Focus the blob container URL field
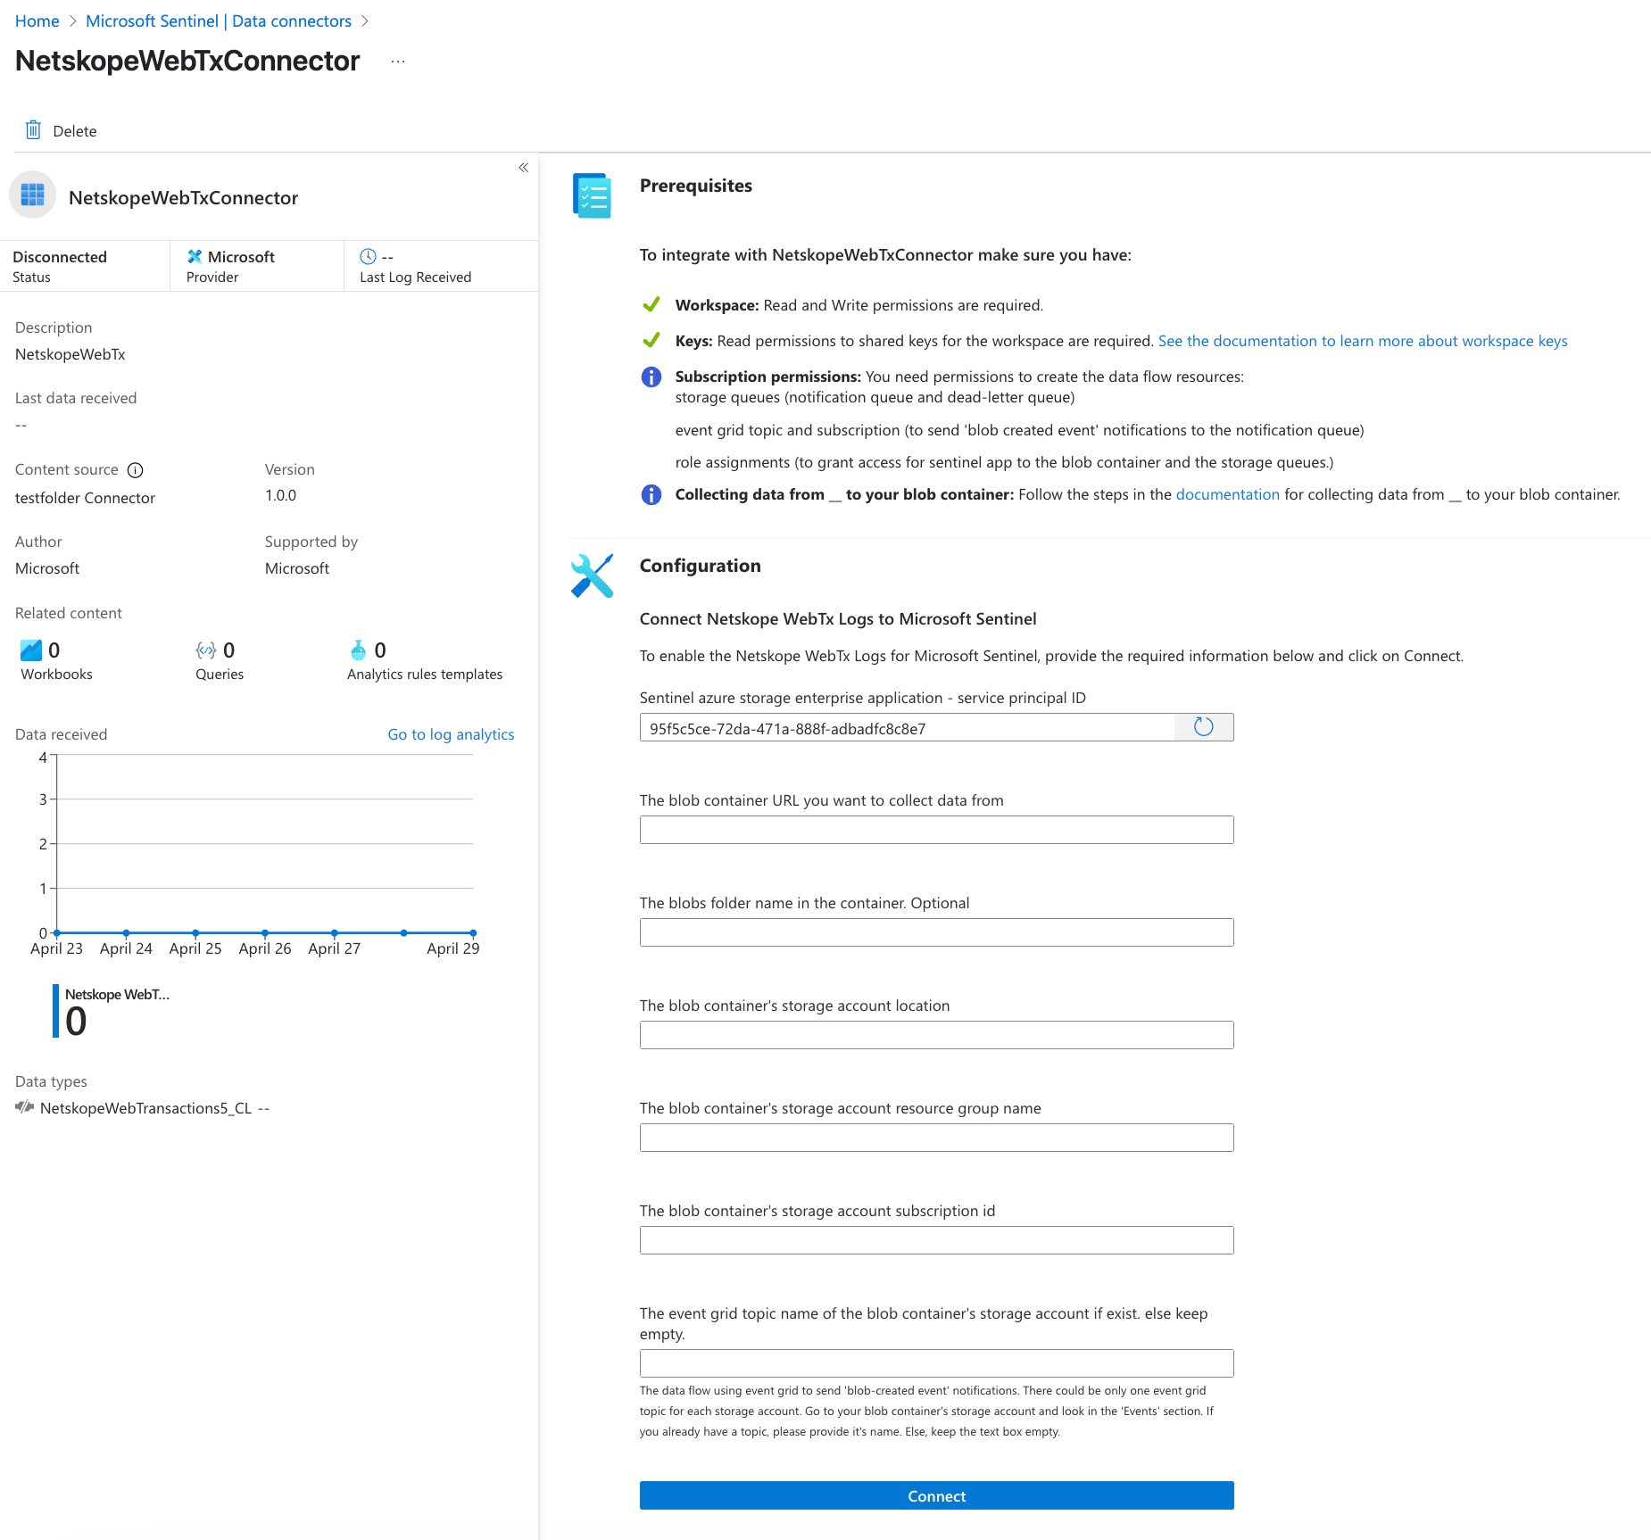The height and width of the screenshot is (1540, 1651). tap(937, 830)
